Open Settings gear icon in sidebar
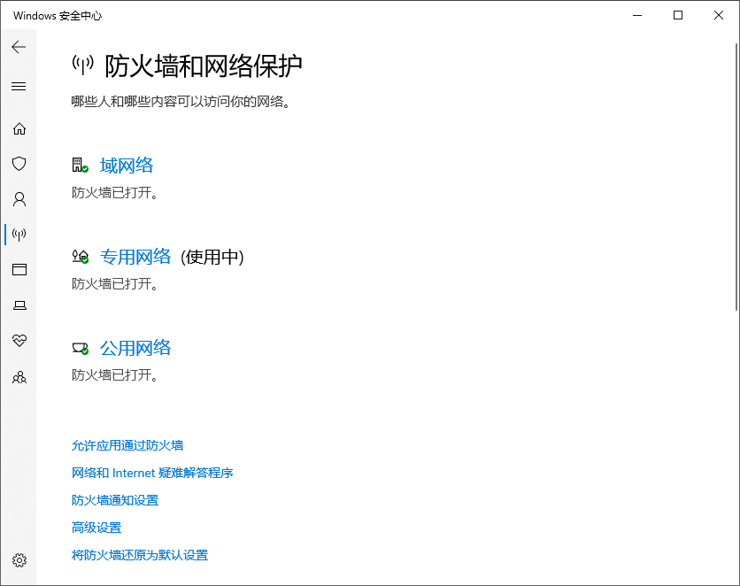Viewport: 740px width, 586px height. 19,560
